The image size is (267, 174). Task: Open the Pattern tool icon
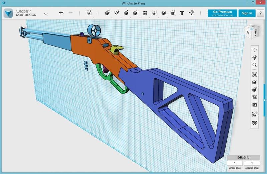tap(145, 13)
